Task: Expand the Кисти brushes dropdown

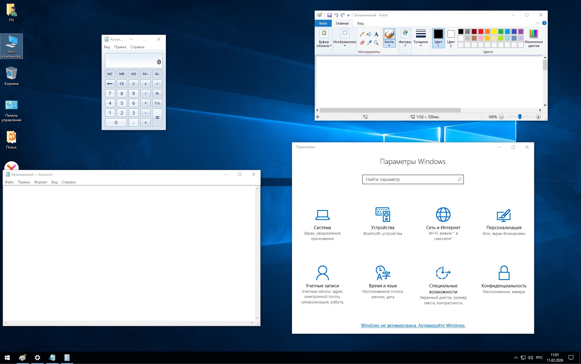Action: tap(389, 44)
